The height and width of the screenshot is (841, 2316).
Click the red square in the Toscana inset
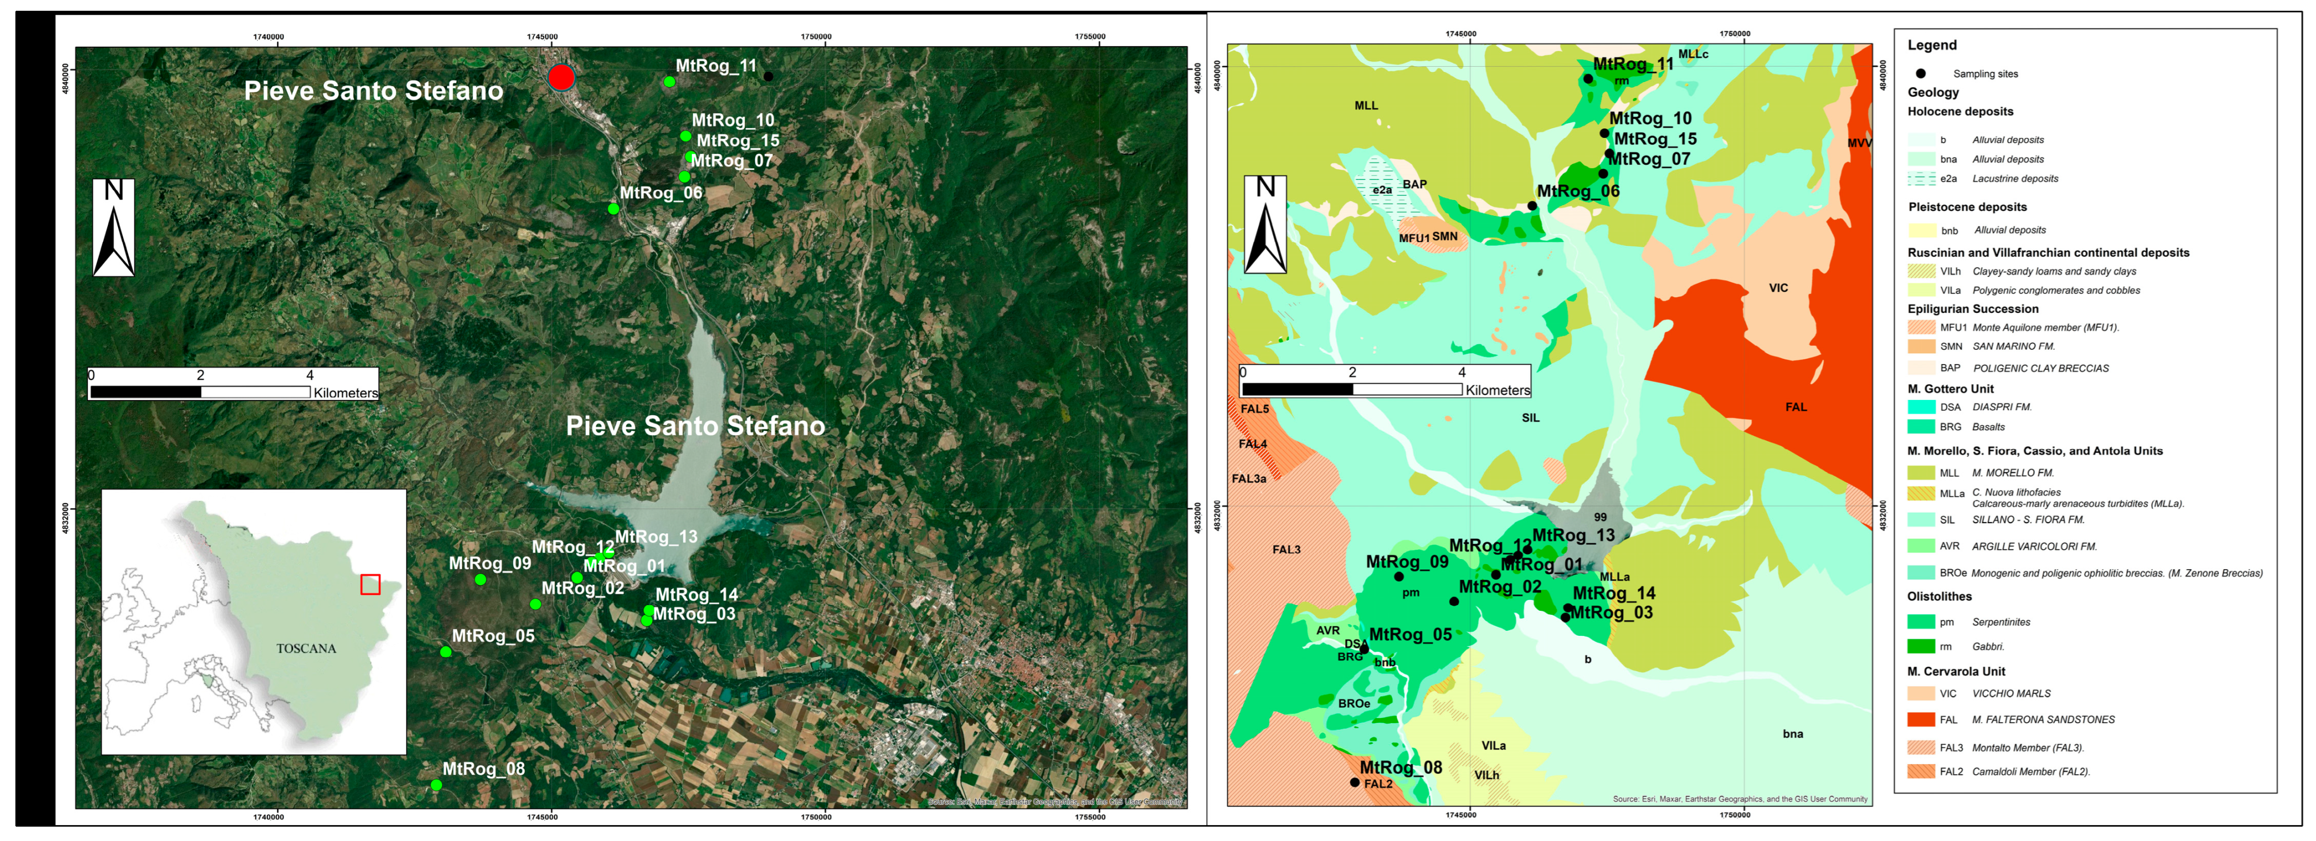pyautogui.click(x=371, y=585)
